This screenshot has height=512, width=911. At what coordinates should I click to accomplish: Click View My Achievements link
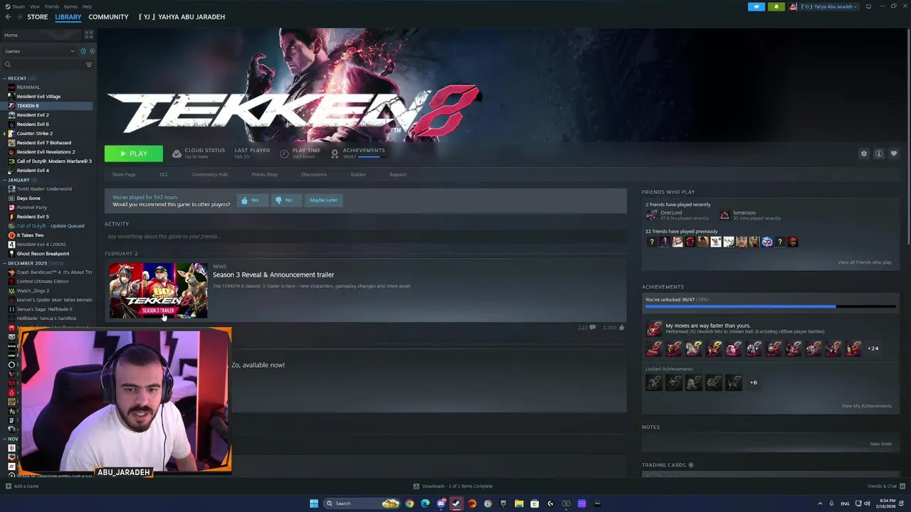866,406
